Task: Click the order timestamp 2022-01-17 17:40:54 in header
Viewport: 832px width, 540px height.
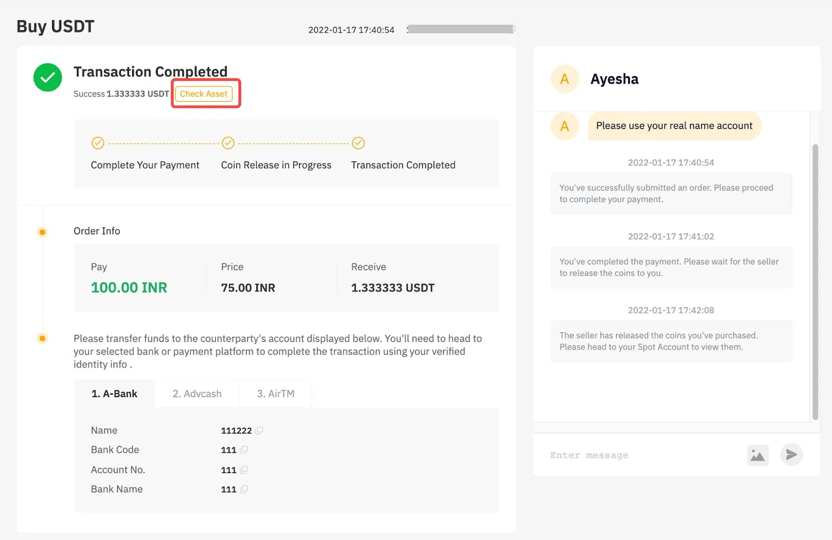Action: (x=352, y=30)
